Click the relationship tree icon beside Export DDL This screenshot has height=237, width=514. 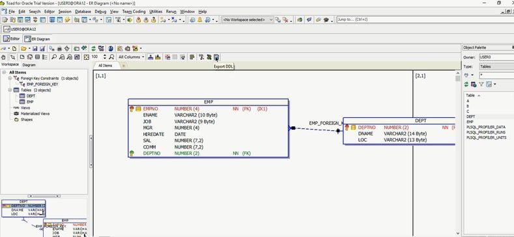tap(201, 57)
